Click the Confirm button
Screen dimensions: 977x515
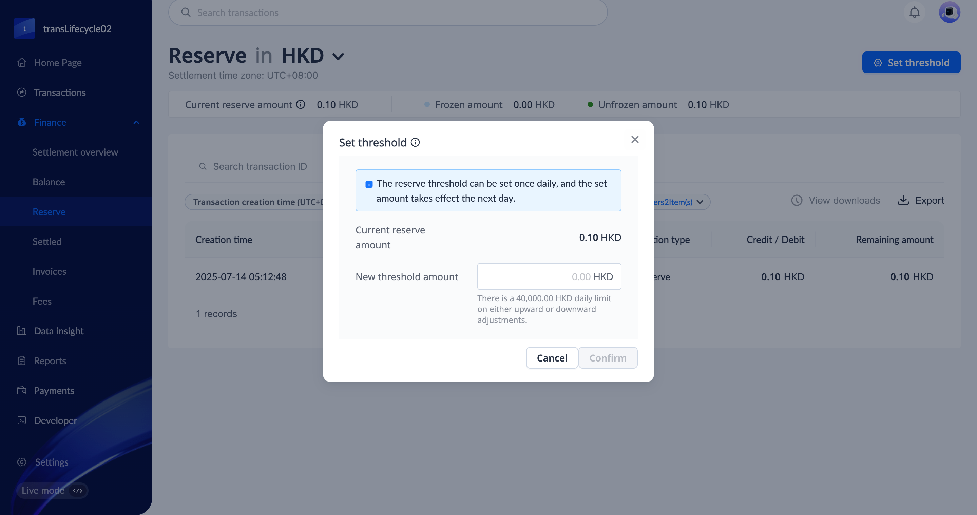point(608,358)
